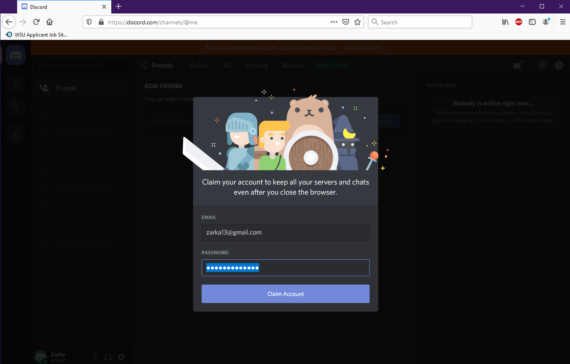Open the Firefox hamburger menu
The width and height of the screenshot is (570, 364).
pyautogui.click(x=562, y=22)
